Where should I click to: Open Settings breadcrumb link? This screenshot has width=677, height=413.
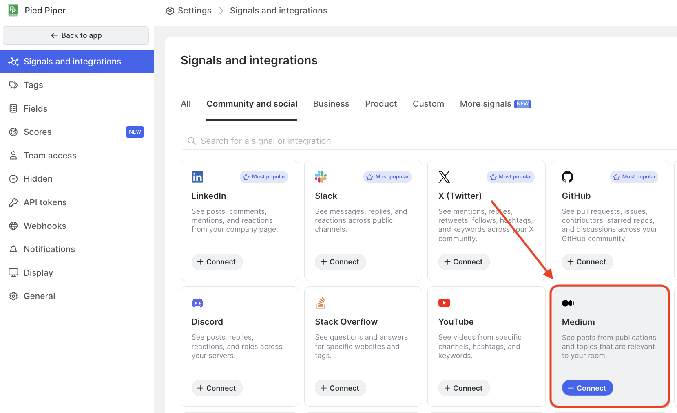click(195, 11)
